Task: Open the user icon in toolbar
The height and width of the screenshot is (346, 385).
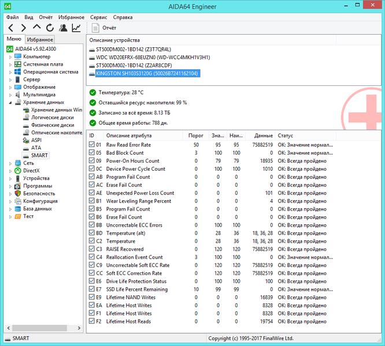Action: (x=63, y=28)
